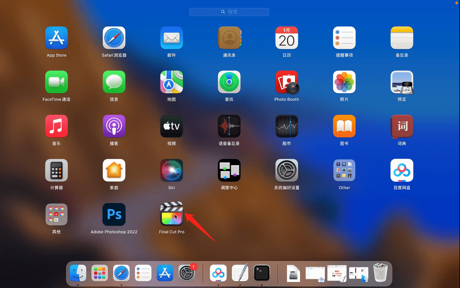The width and height of the screenshot is (460, 288).
Task: Open Safari from the Dock
Action: tap(121, 273)
